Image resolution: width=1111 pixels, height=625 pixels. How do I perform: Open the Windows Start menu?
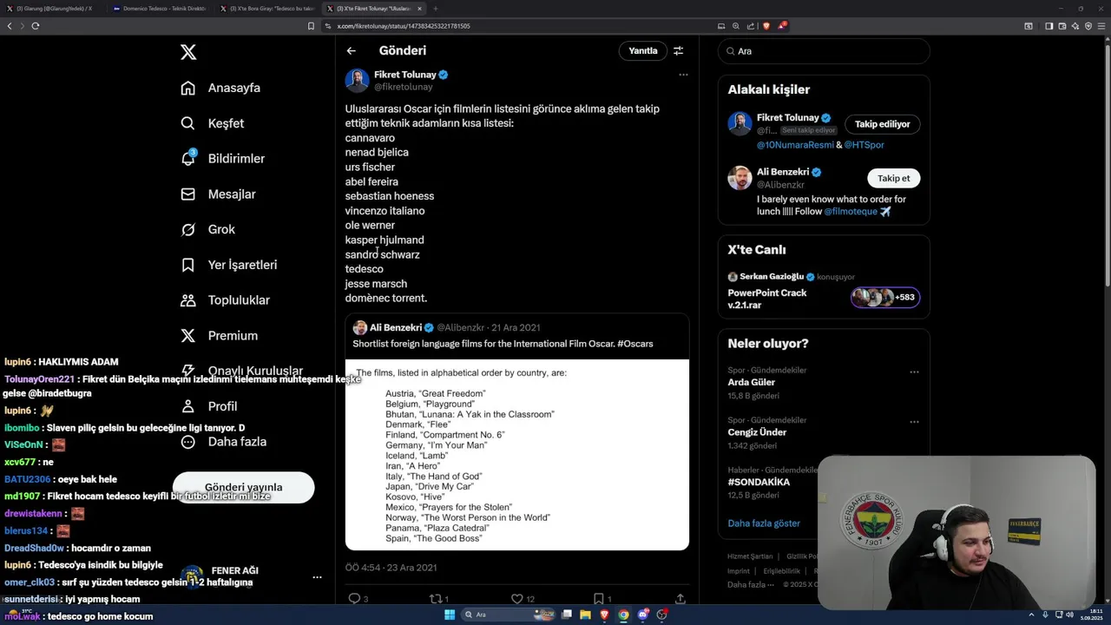pos(450,615)
